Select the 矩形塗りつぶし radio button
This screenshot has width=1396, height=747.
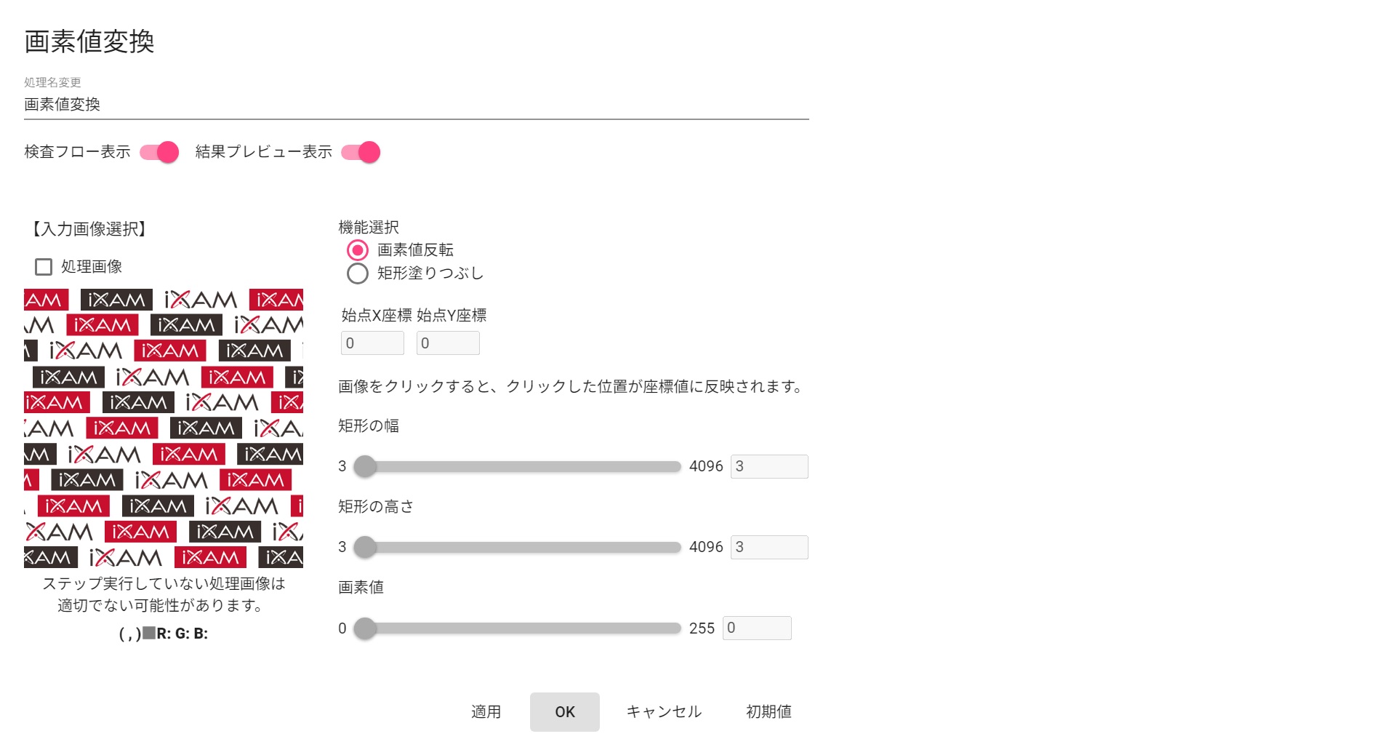click(358, 273)
